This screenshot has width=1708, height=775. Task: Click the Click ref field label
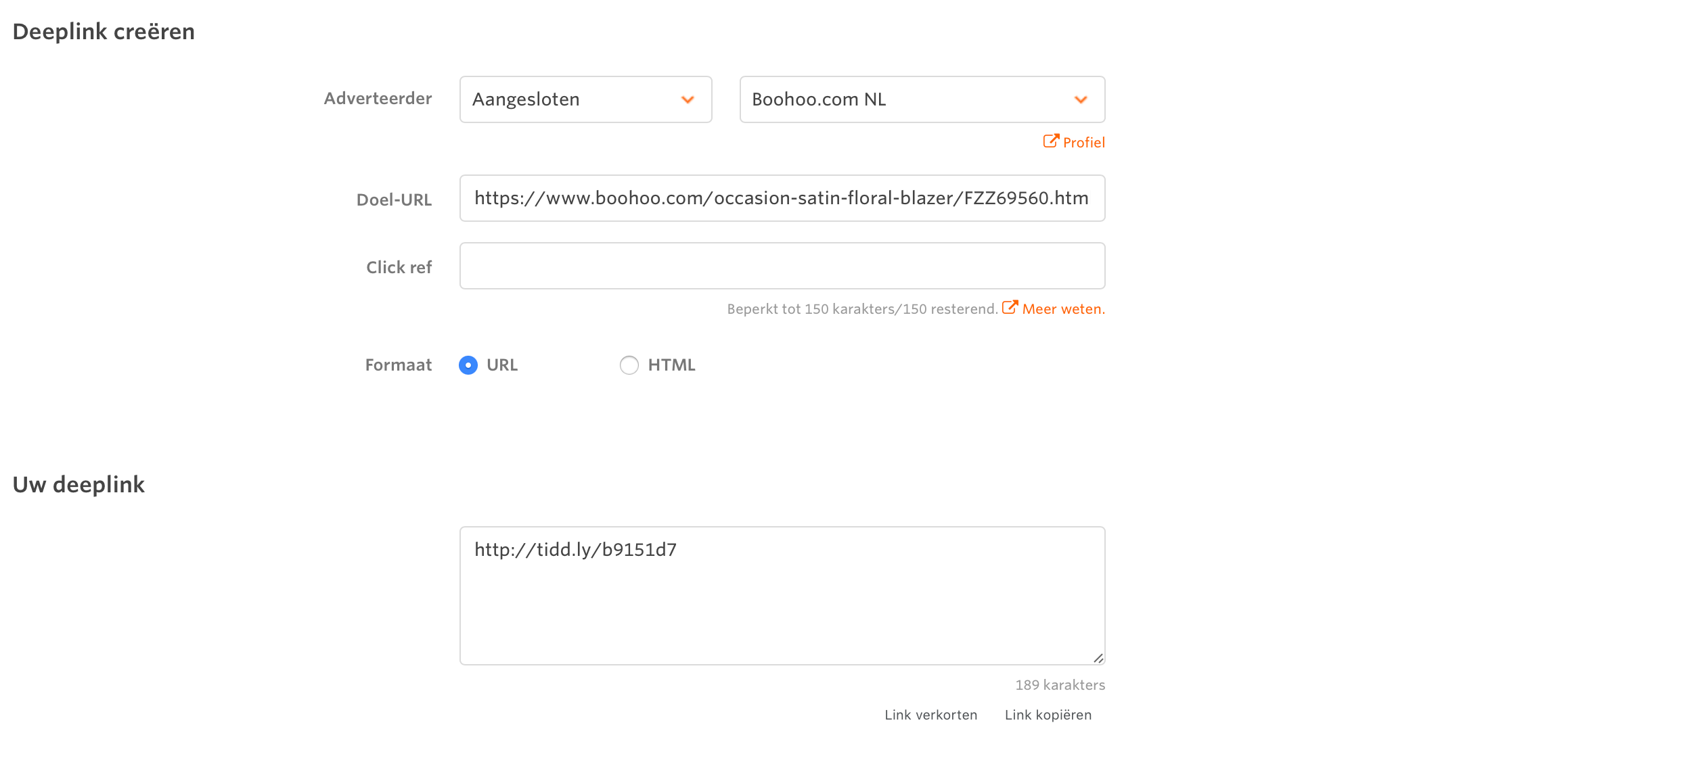pyautogui.click(x=399, y=268)
